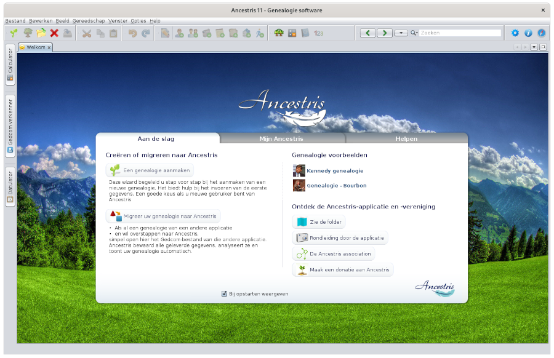Click the compass icon in toolbar

pyautogui.click(x=542, y=33)
